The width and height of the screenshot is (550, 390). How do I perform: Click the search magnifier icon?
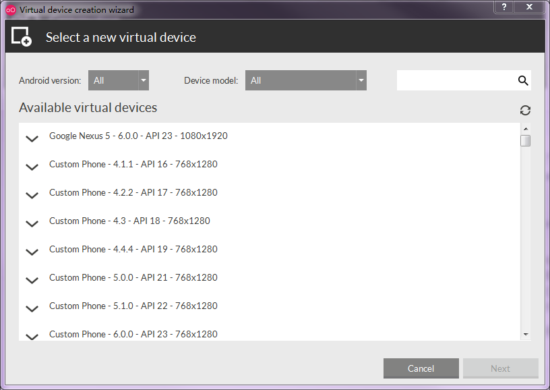tap(523, 80)
